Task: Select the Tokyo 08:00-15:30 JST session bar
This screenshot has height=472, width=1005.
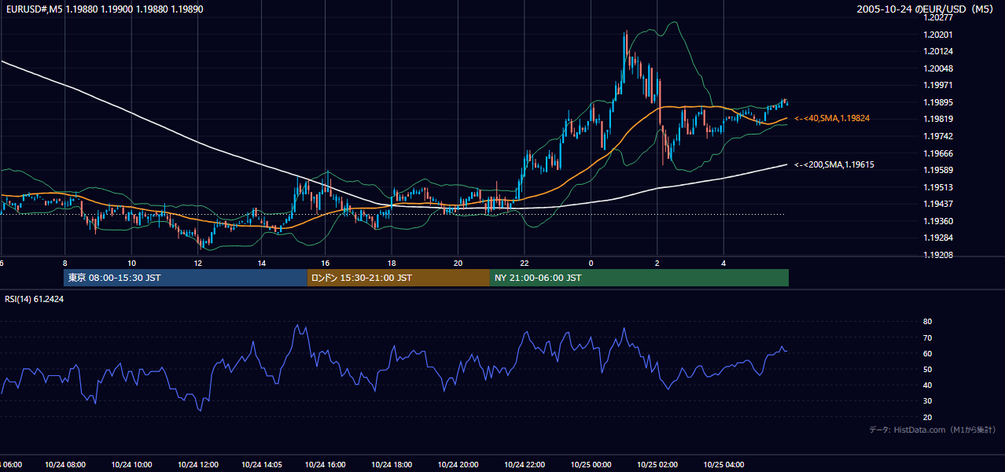Action: 186,278
